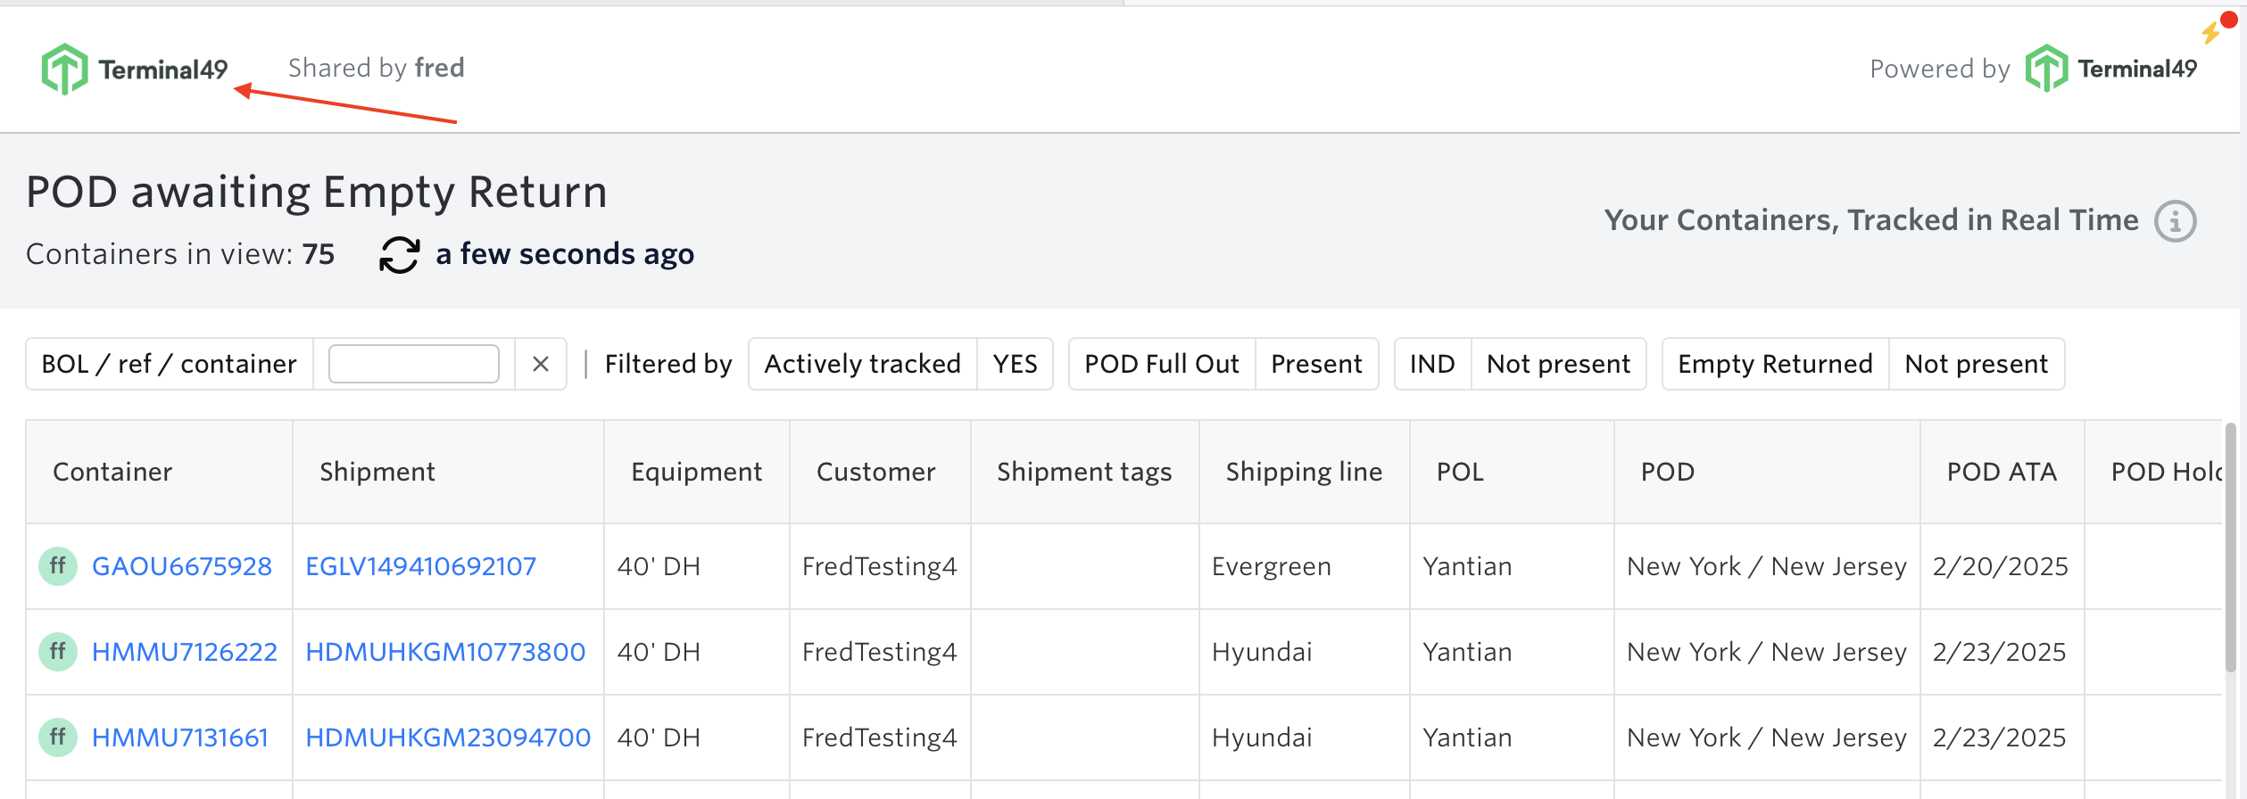Toggle the POD Full Out Present filter
This screenshot has width=2247, height=799.
tap(1223, 364)
